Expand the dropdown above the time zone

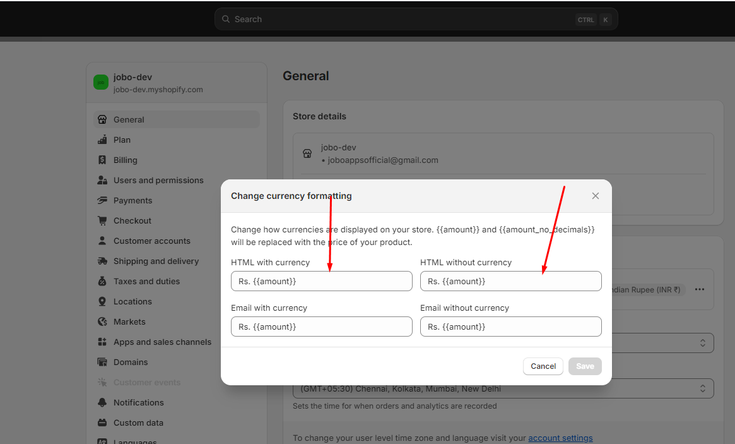pos(662,343)
